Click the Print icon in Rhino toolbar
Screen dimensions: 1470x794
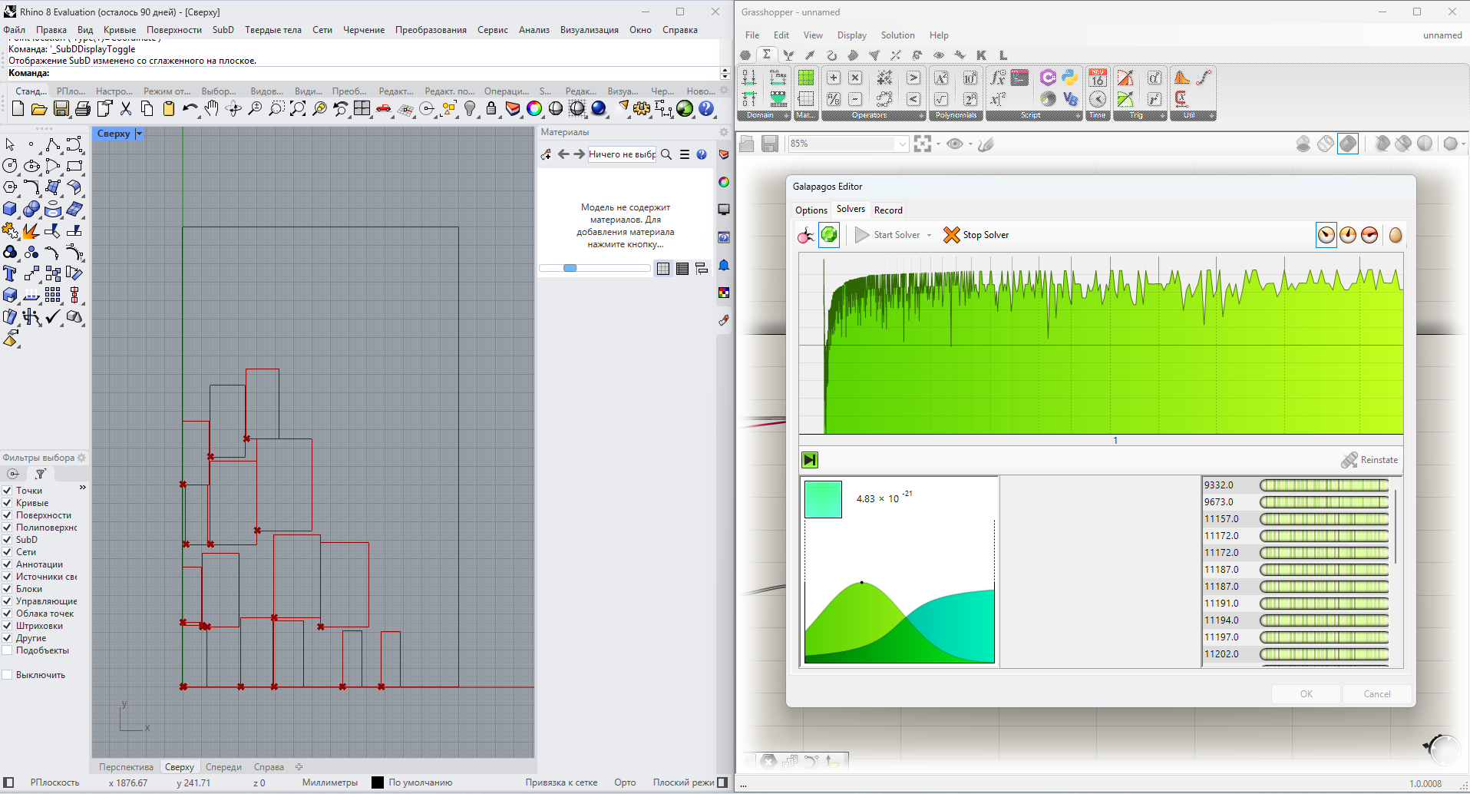coord(83,109)
